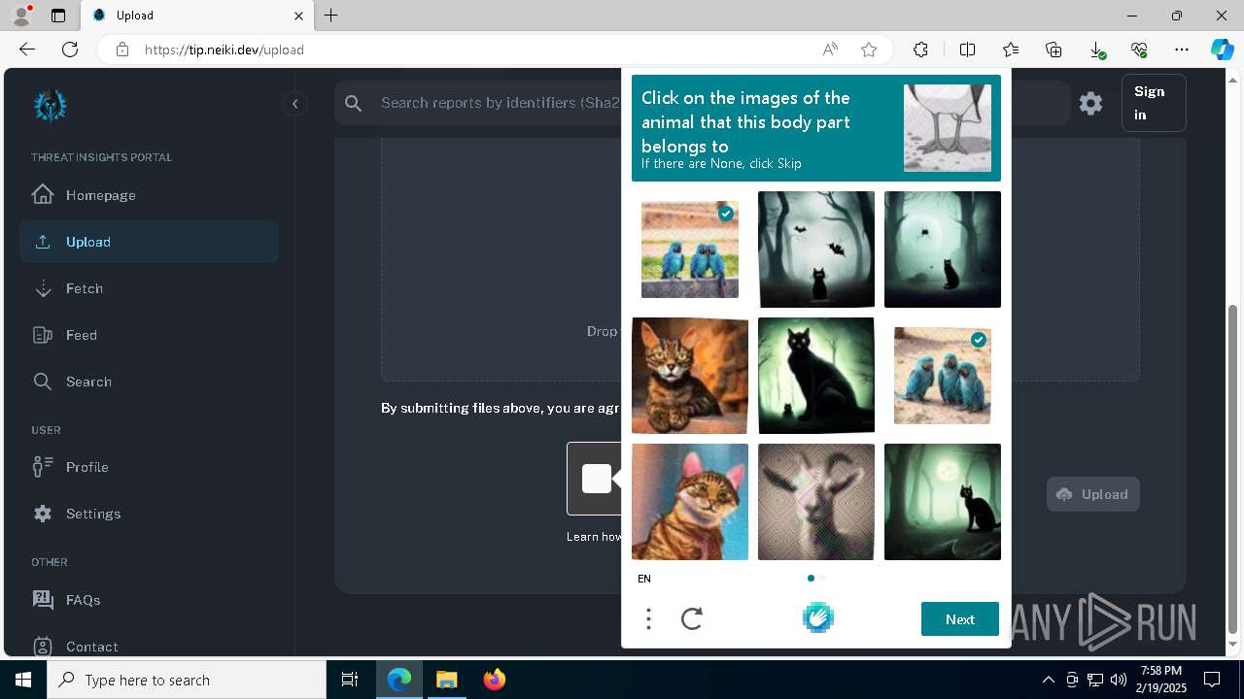
Task: View site information lock icon
Action: coord(122,50)
